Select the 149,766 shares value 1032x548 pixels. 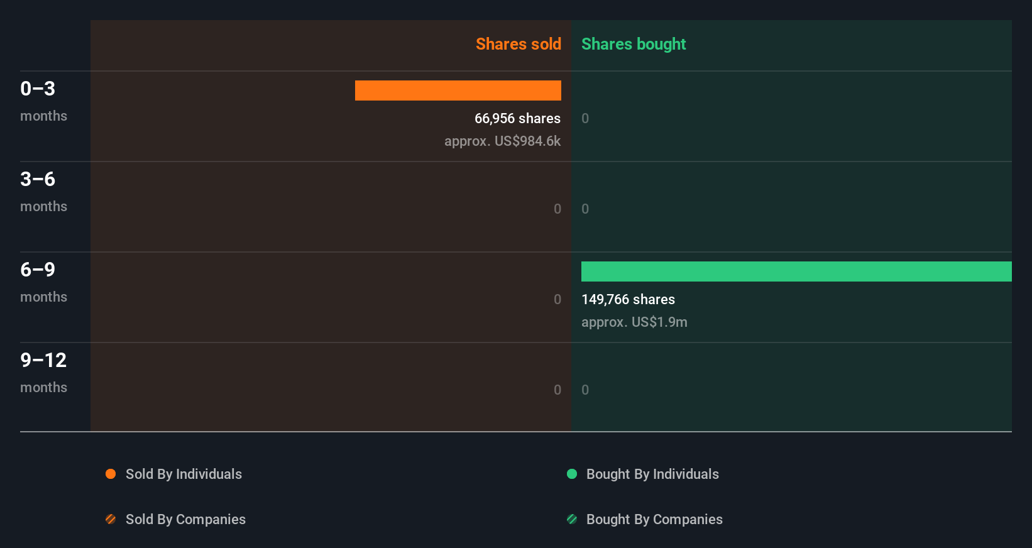pyautogui.click(x=628, y=300)
